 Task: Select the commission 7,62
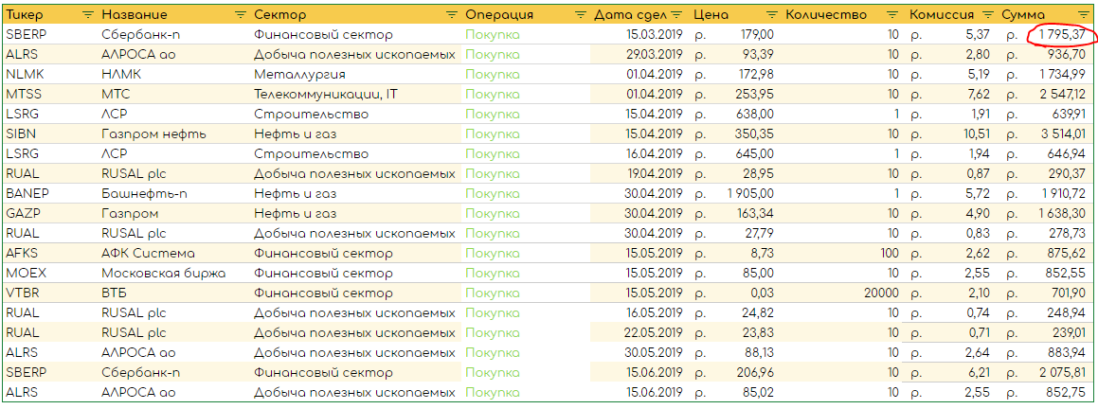click(x=979, y=94)
